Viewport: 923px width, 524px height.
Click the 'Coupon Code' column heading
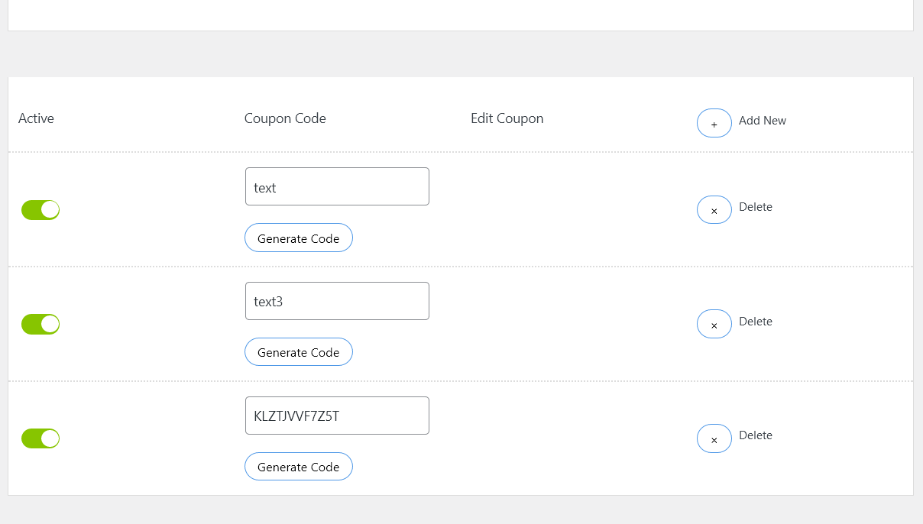click(285, 118)
